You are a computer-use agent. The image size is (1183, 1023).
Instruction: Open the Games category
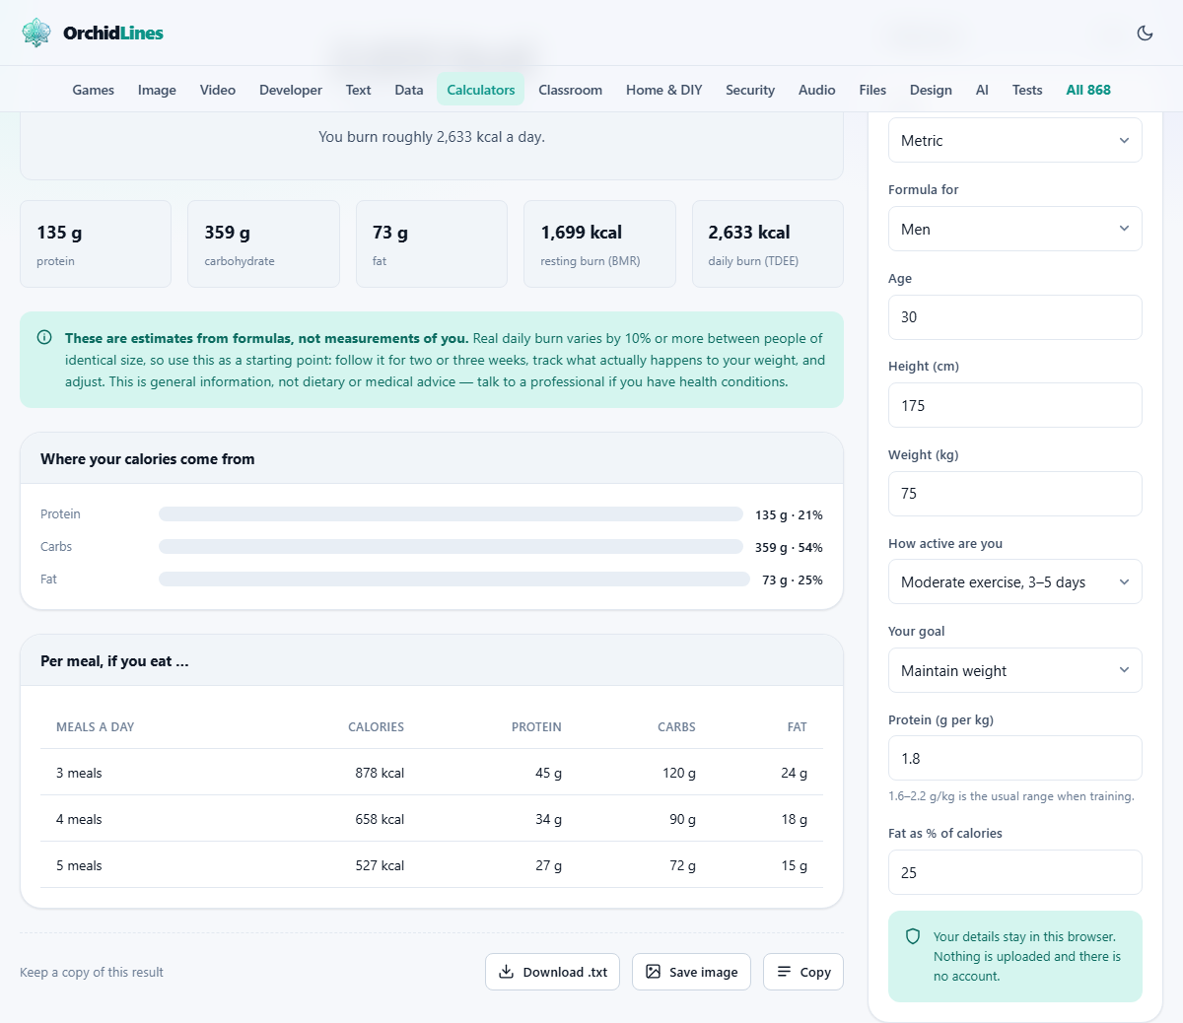94,90
